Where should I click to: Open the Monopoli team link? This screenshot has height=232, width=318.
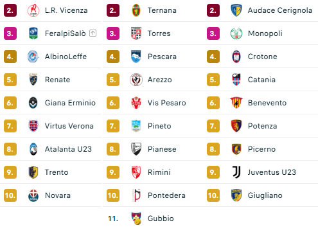(x=265, y=33)
